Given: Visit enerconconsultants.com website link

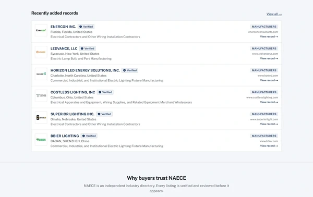Looking at the screenshot, I should [x=263, y=32].
